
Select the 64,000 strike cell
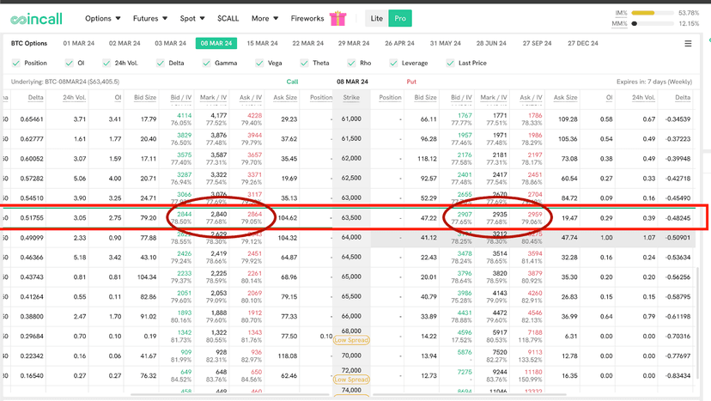pyautogui.click(x=351, y=237)
